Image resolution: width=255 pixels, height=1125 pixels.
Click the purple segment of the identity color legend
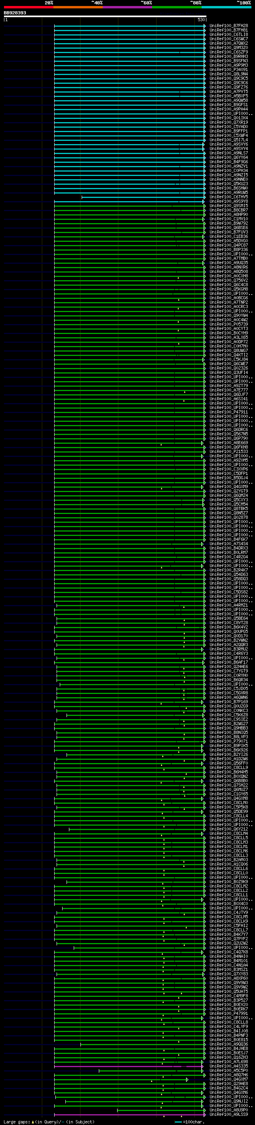point(127,7)
